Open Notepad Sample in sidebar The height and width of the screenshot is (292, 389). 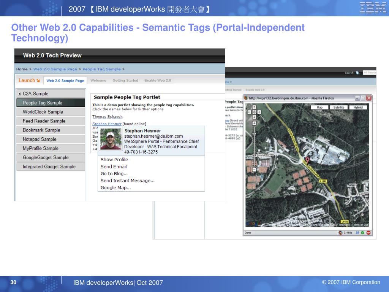(51, 139)
